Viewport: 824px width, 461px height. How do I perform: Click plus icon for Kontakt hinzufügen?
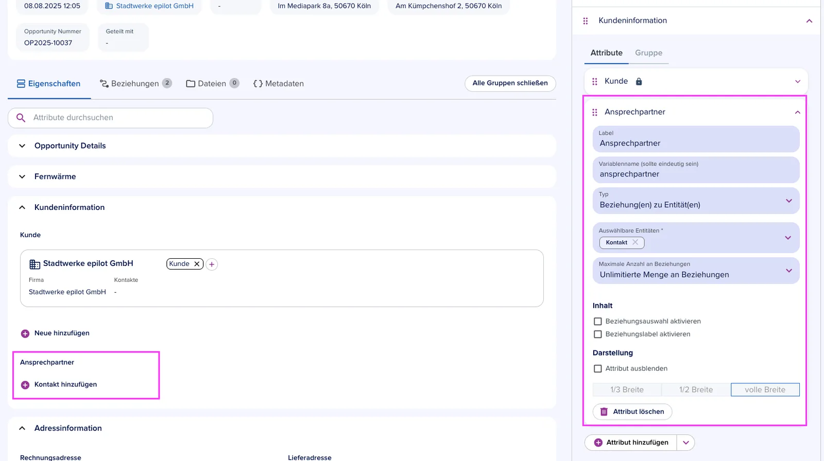(x=25, y=385)
